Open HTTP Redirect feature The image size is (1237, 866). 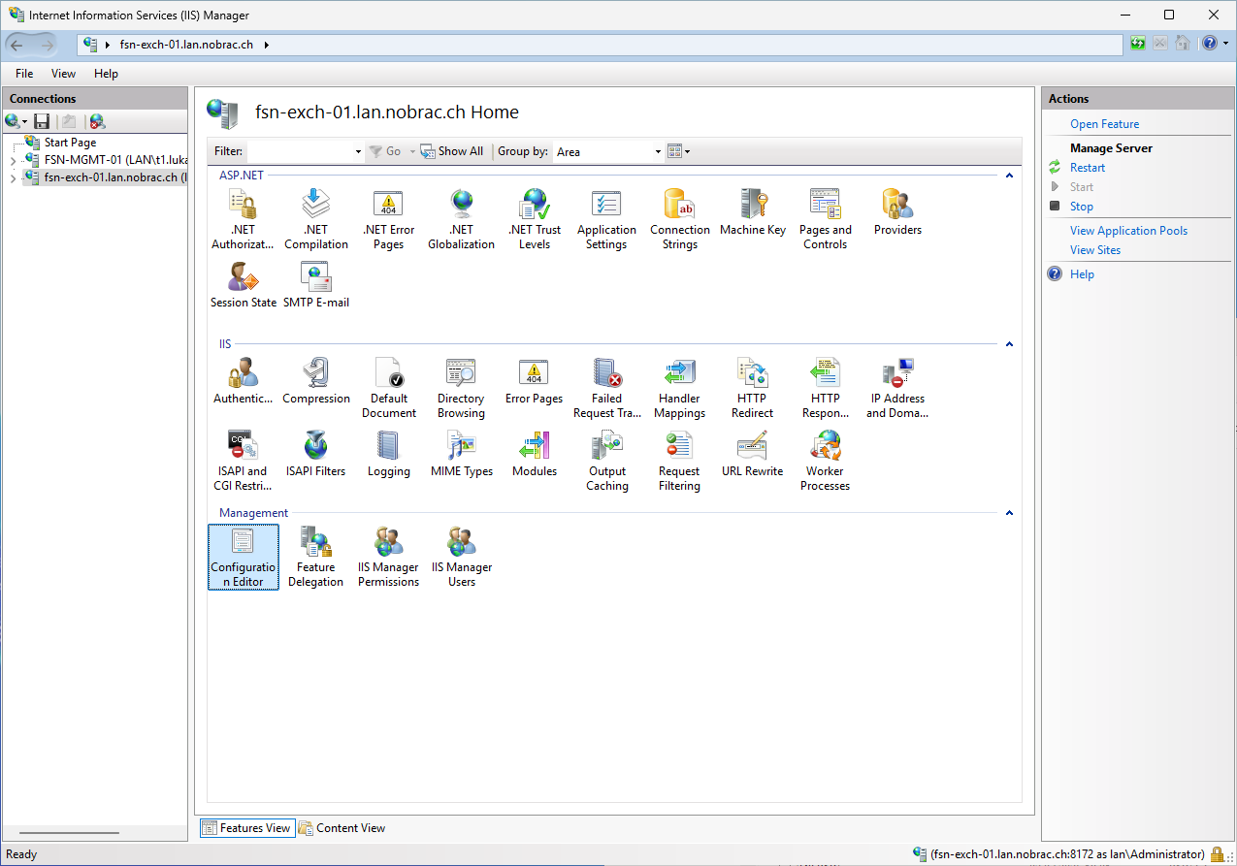coord(752,388)
